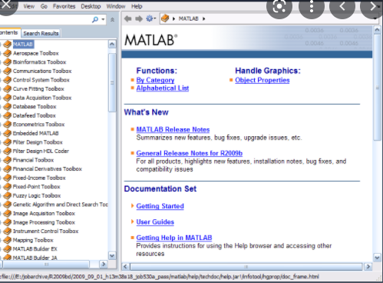Open the three-dot overlay menu
The height and width of the screenshot is (283, 383).
click(x=312, y=6)
